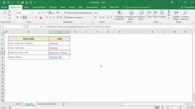Increase decimal places
195x109 pixels.
point(108,18)
